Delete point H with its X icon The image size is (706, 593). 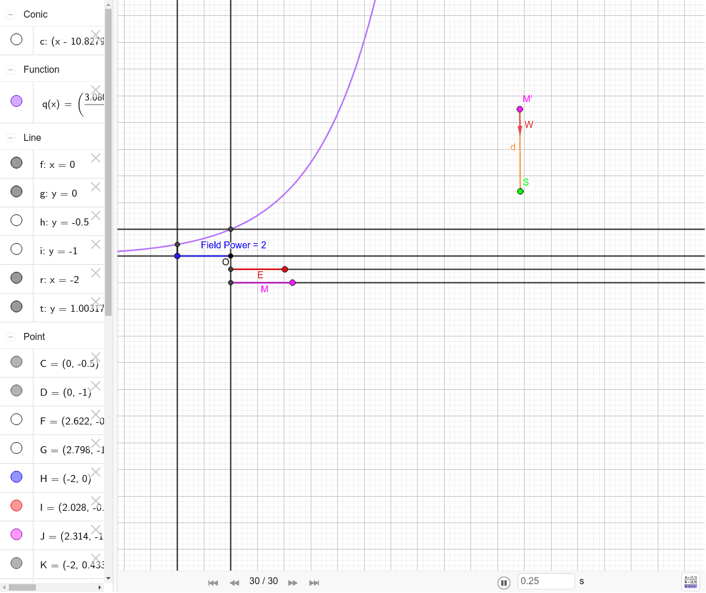96,472
